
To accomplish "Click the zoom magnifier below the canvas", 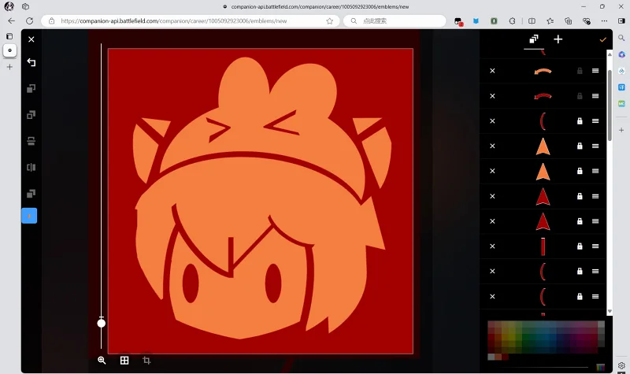I will 102,361.
